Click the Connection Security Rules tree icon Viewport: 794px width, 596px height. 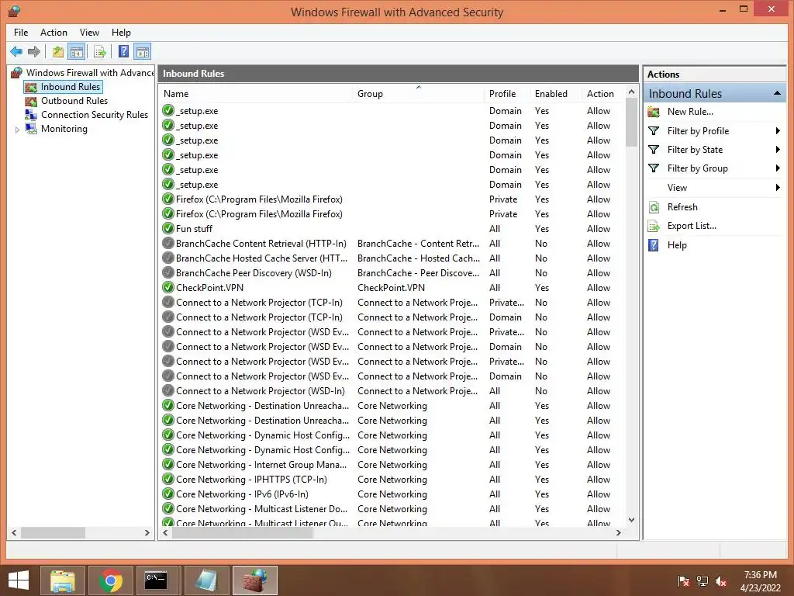(31, 115)
